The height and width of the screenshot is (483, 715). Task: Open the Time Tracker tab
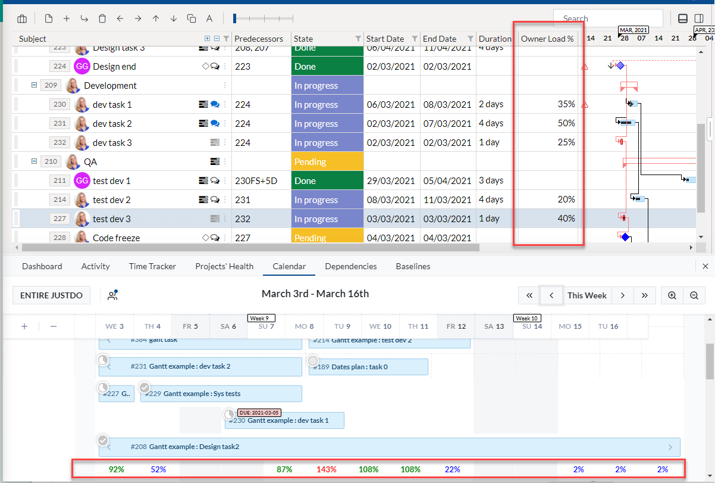[152, 266]
